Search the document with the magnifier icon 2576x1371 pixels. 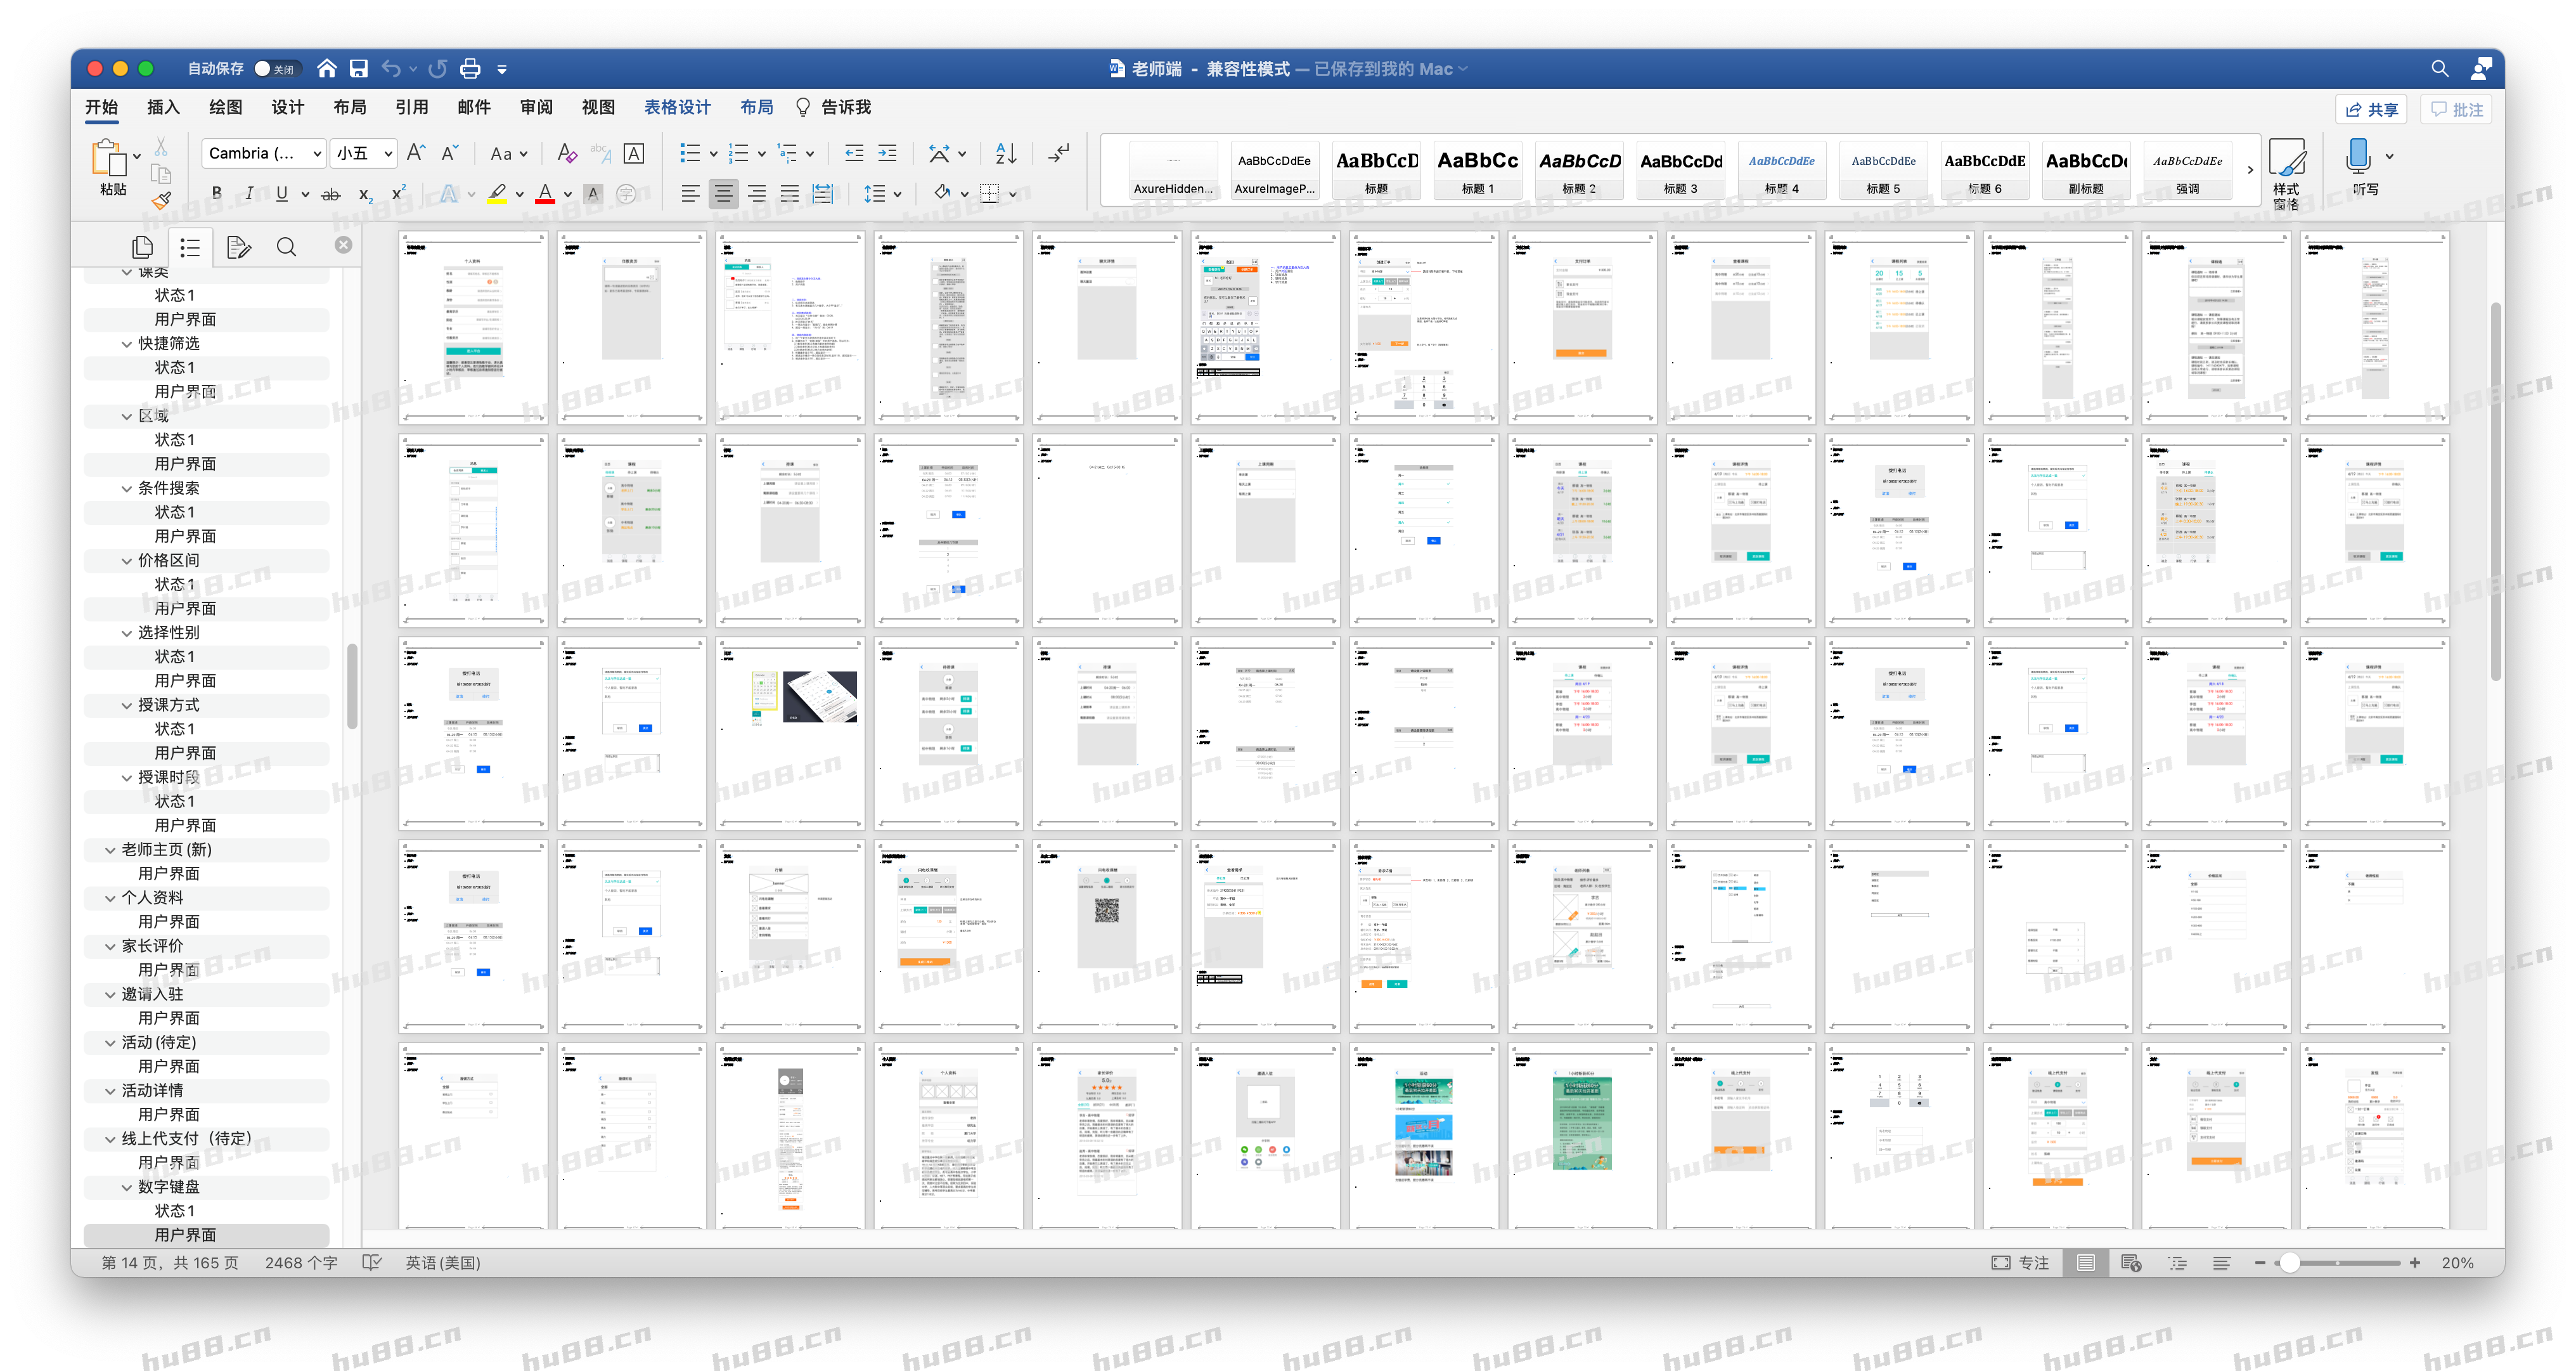point(2439,68)
